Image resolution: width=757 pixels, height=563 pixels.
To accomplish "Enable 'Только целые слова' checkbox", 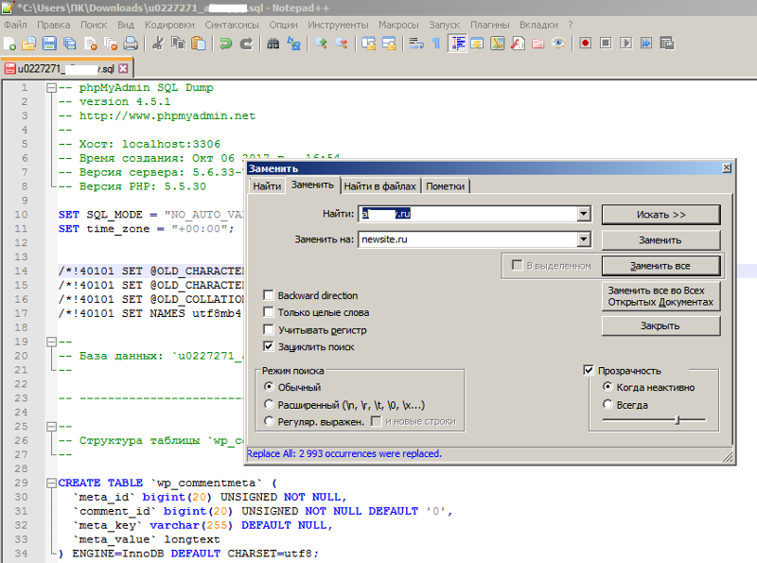I will [269, 312].
